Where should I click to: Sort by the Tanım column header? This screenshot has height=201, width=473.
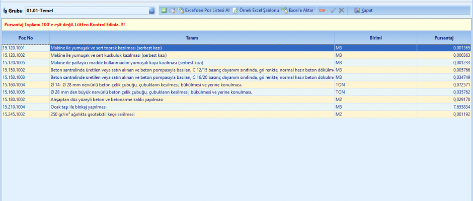[x=192, y=38]
